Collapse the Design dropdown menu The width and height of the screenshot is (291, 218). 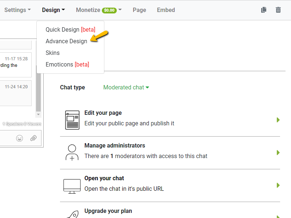pos(53,10)
